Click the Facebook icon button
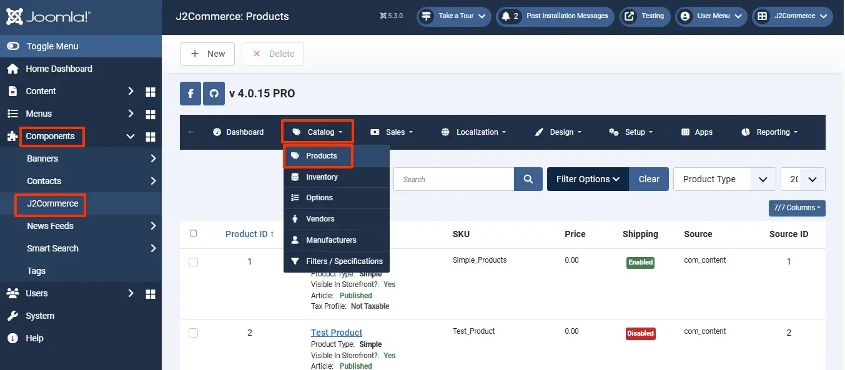The height and width of the screenshot is (370, 845). click(x=190, y=94)
